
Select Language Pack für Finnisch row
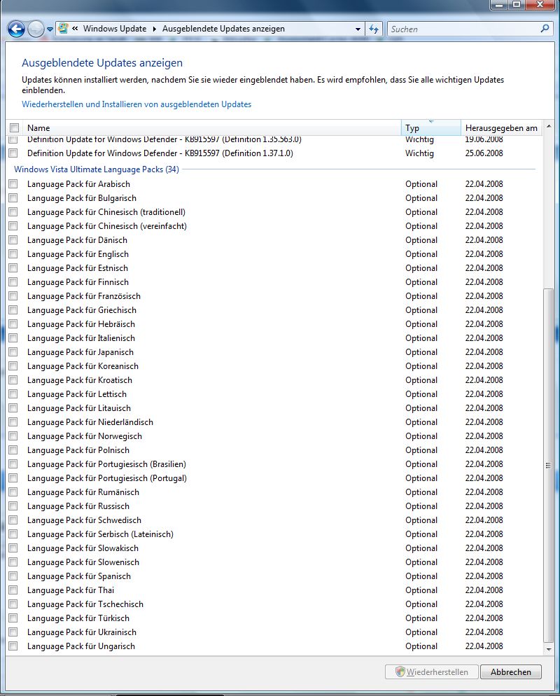(274, 282)
